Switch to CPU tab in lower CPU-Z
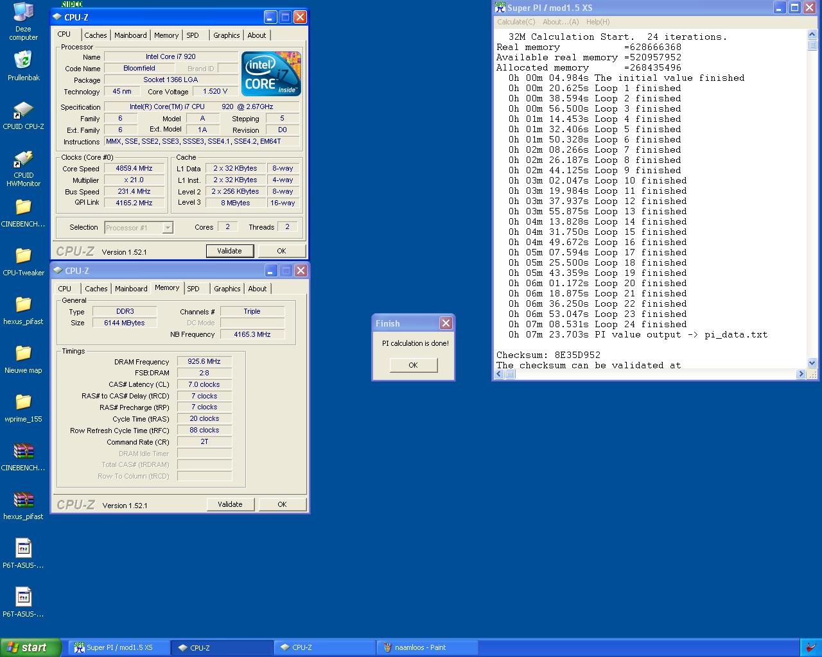 coord(65,289)
